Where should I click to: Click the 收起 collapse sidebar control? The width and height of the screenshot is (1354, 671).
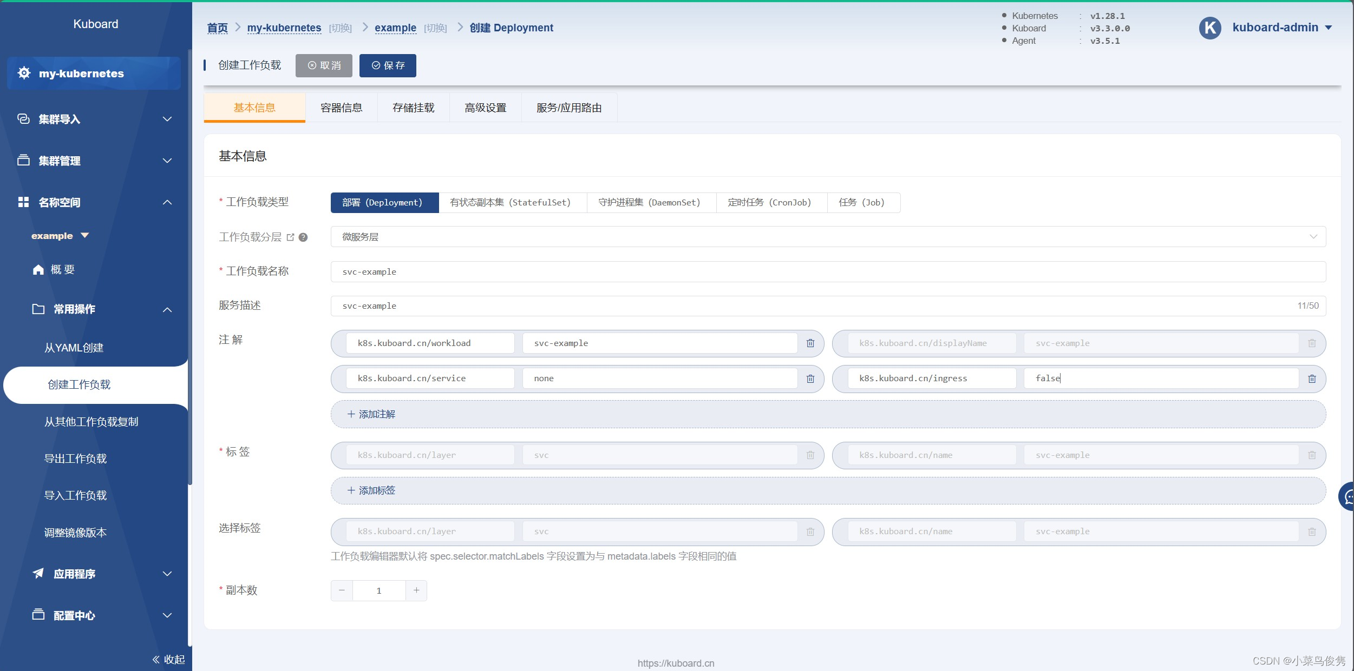click(168, 659)
